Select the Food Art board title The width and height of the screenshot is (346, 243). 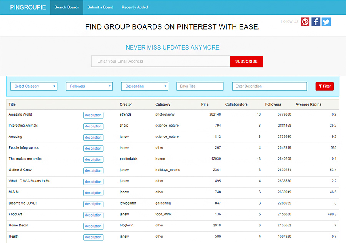coord(15,214)
